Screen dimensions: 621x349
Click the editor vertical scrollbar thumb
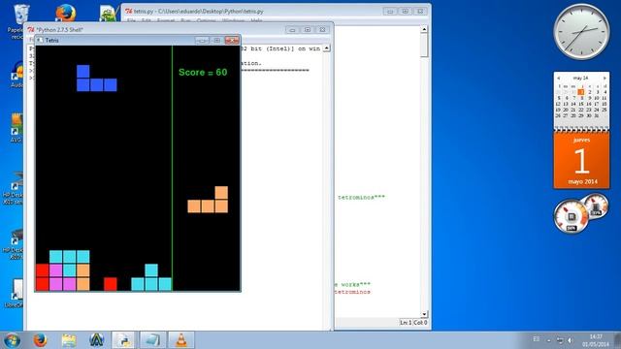pos(424,46)
